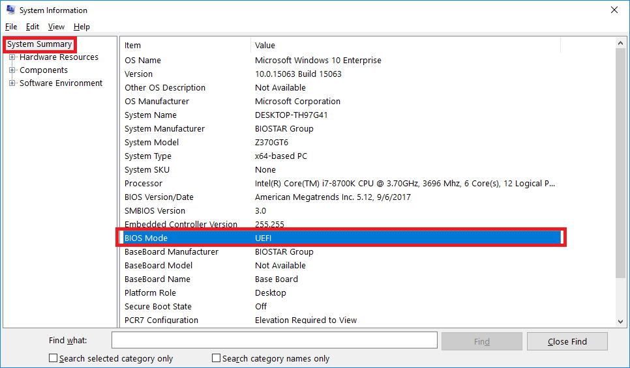Click the Elevation Required to View value
Screen dimensions: 630x368
tap(306, 320)
